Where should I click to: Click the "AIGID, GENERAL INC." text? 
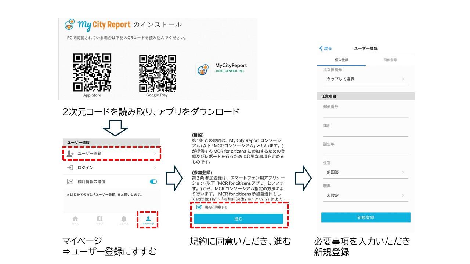230,71
